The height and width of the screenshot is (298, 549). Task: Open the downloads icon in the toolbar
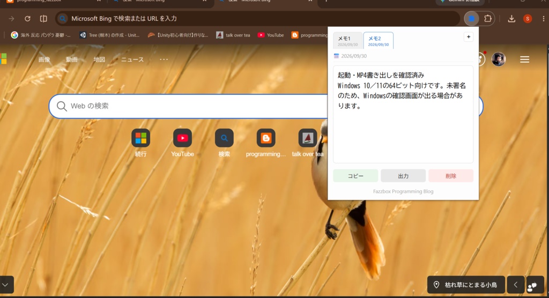[511, 19]
